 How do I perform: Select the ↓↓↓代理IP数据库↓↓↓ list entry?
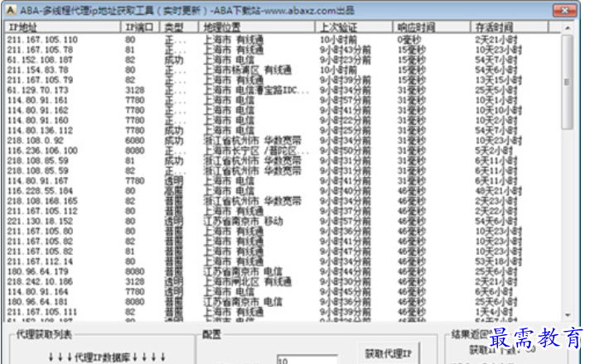pos(107,357)
